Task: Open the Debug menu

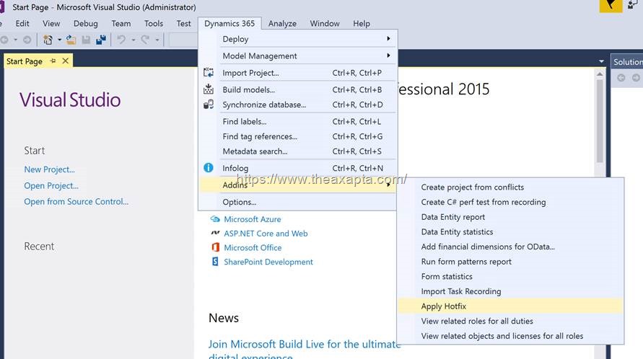Action: click(86, 23)
